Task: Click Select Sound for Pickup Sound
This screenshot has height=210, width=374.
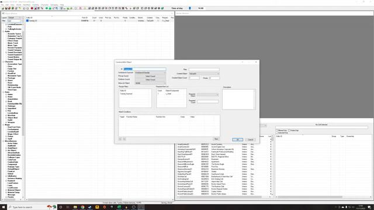Action: [150, 76]
